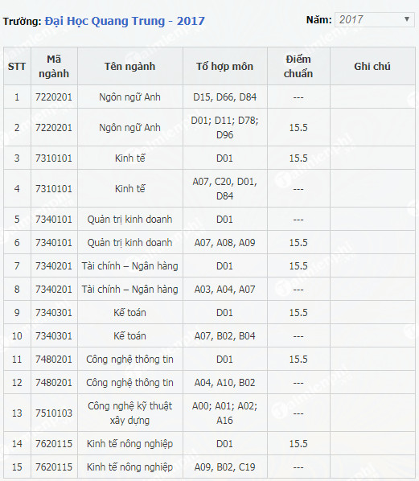Select the Kế toán cell in row 9
The height and width of the screenshot is (481, 419).
click(130, 312)
